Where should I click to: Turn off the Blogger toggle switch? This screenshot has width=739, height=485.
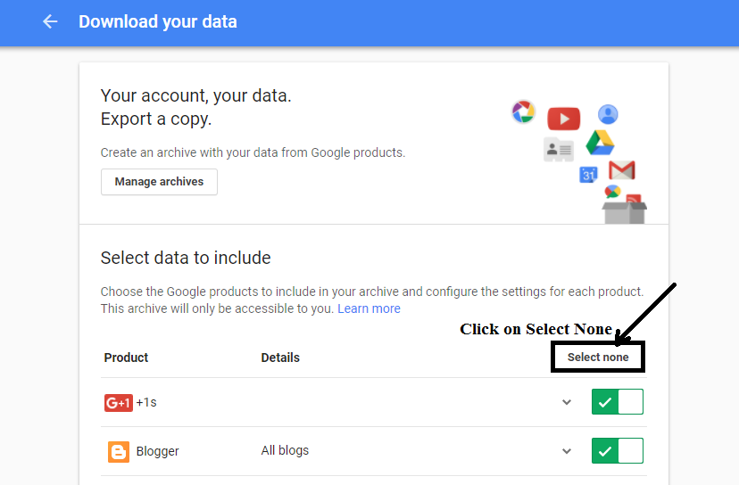(617, 451)
